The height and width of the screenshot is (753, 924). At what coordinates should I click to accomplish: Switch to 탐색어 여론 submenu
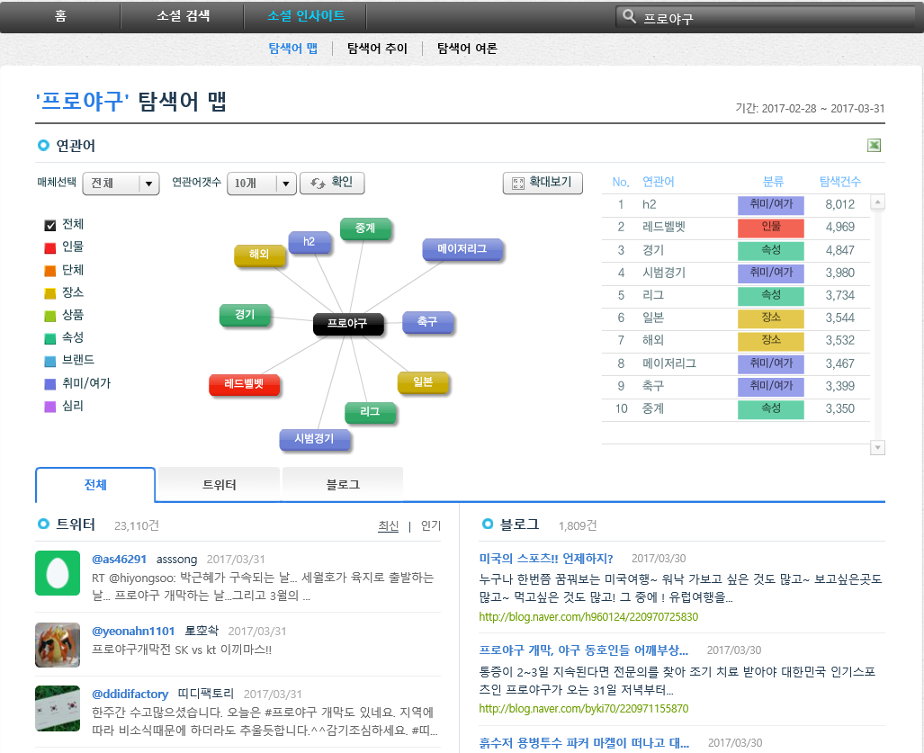pos(467,49)
